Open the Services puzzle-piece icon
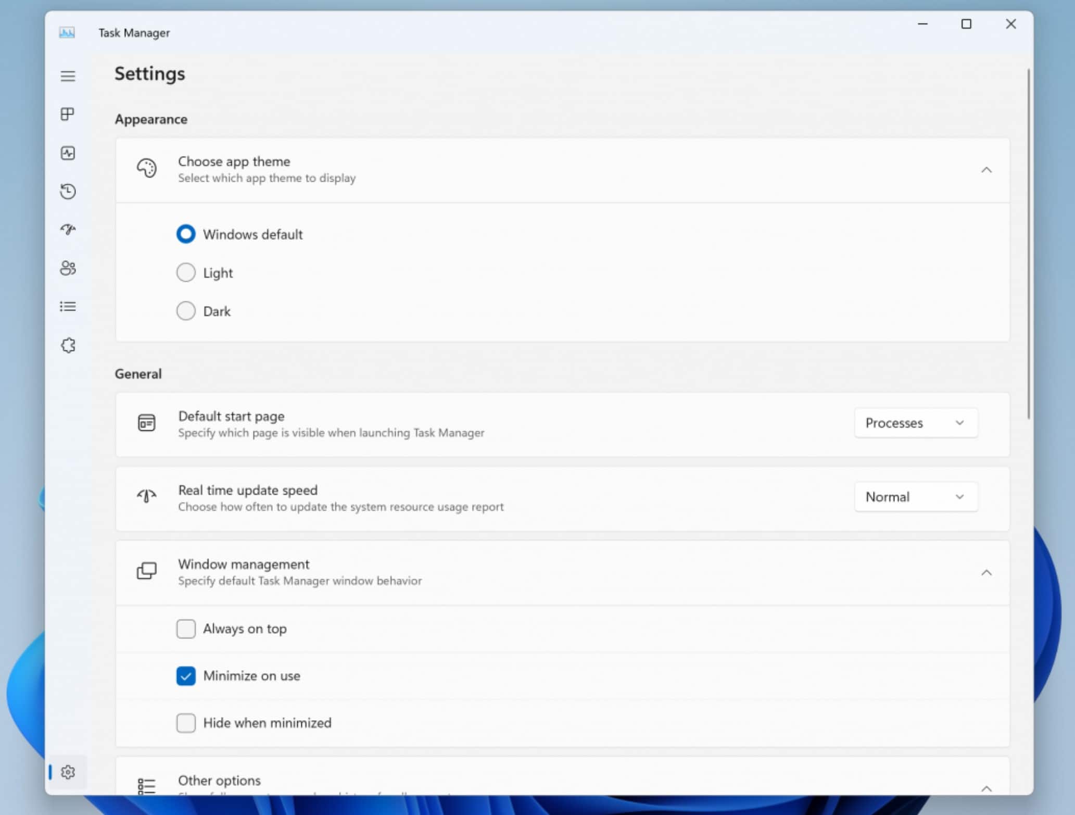The image size is (1075, 815). (68, 345)
